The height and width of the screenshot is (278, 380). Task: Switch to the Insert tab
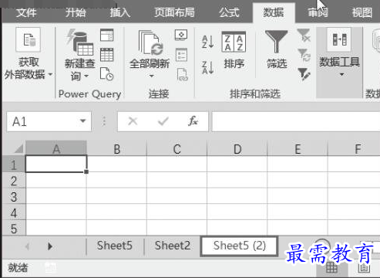click(x=120, y=12)
